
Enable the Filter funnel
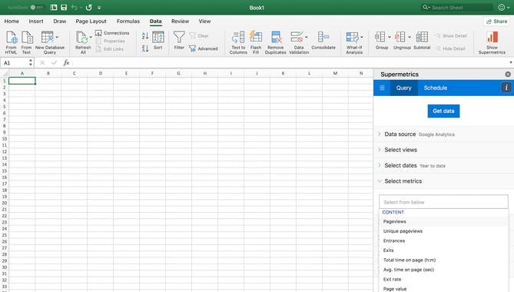point(179,40)
